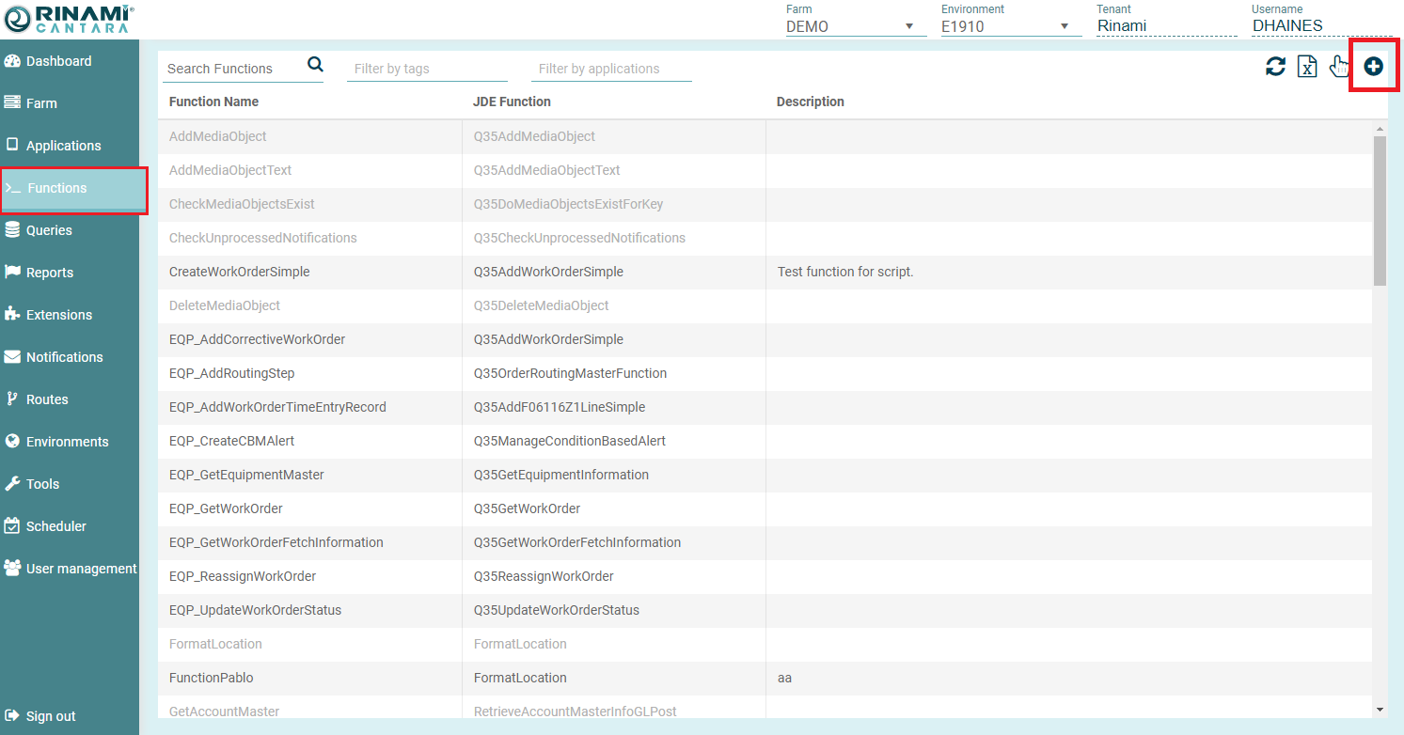Image resolution: width=1404 pixels, height=735 pixels.
Task: Sign out of the application
Action: pyautogui.click(x=51, y=716)
